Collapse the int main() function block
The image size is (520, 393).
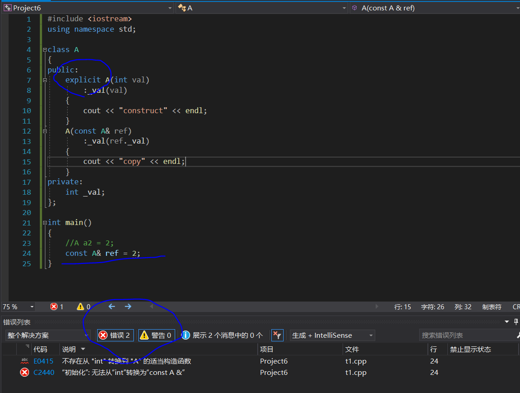point(45,223)
